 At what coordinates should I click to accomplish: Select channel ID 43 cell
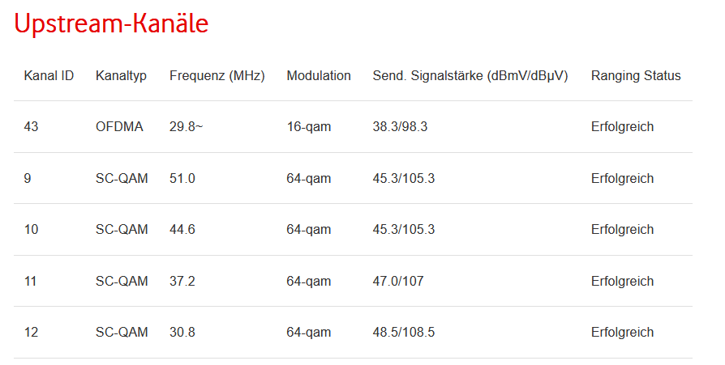pos(31,127)
